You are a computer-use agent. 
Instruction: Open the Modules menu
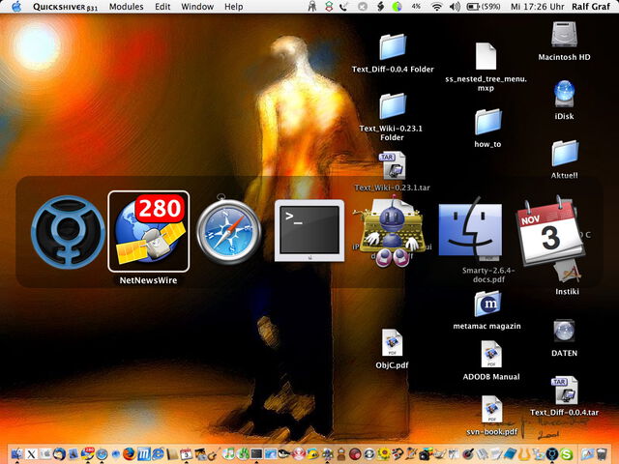(x=127, y=7)
